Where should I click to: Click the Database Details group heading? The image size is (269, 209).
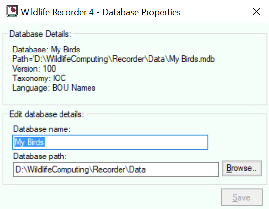(40, 34)
